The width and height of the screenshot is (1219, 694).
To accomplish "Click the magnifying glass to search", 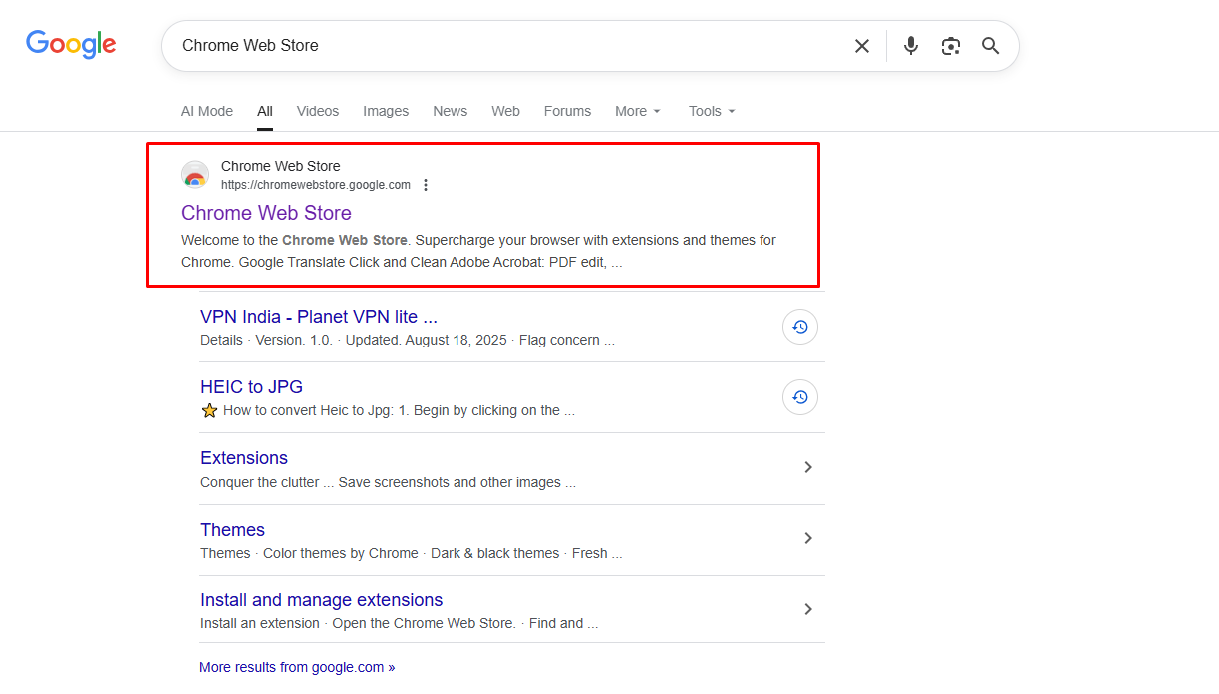I will point(990,45).
